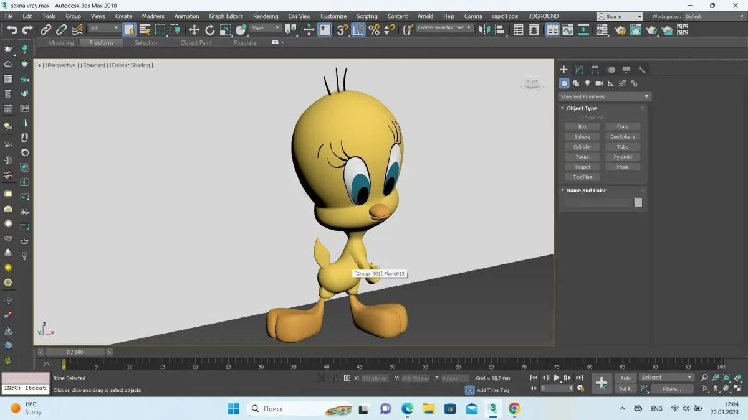
Task: Switch to Lights category in Create panel
Action: pos(587,83)
